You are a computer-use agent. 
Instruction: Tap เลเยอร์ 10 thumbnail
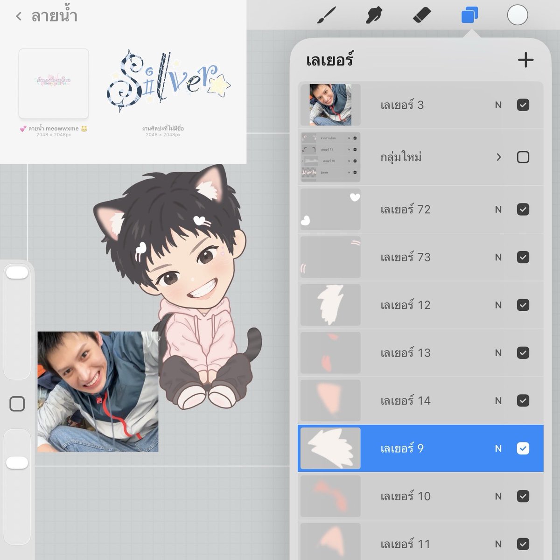[330, 496]
